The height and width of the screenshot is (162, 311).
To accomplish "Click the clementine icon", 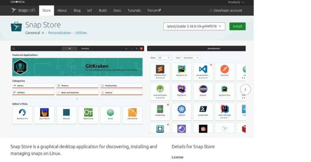I will pyautogui.click(x=132, y=112).
